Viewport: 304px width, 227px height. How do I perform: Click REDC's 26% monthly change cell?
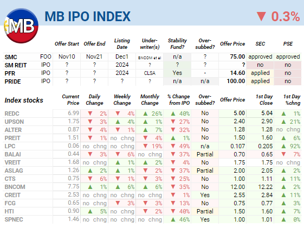pyautogui.click(x=150, y=113)
